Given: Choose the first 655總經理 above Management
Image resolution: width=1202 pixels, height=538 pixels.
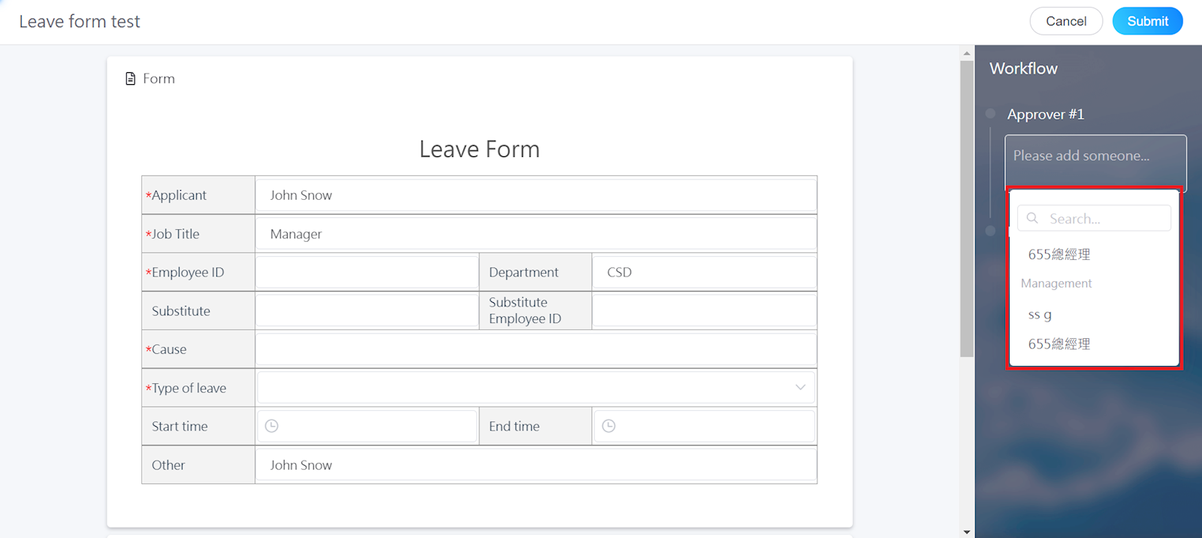Looking at the screenshot, I should 1059,255.
